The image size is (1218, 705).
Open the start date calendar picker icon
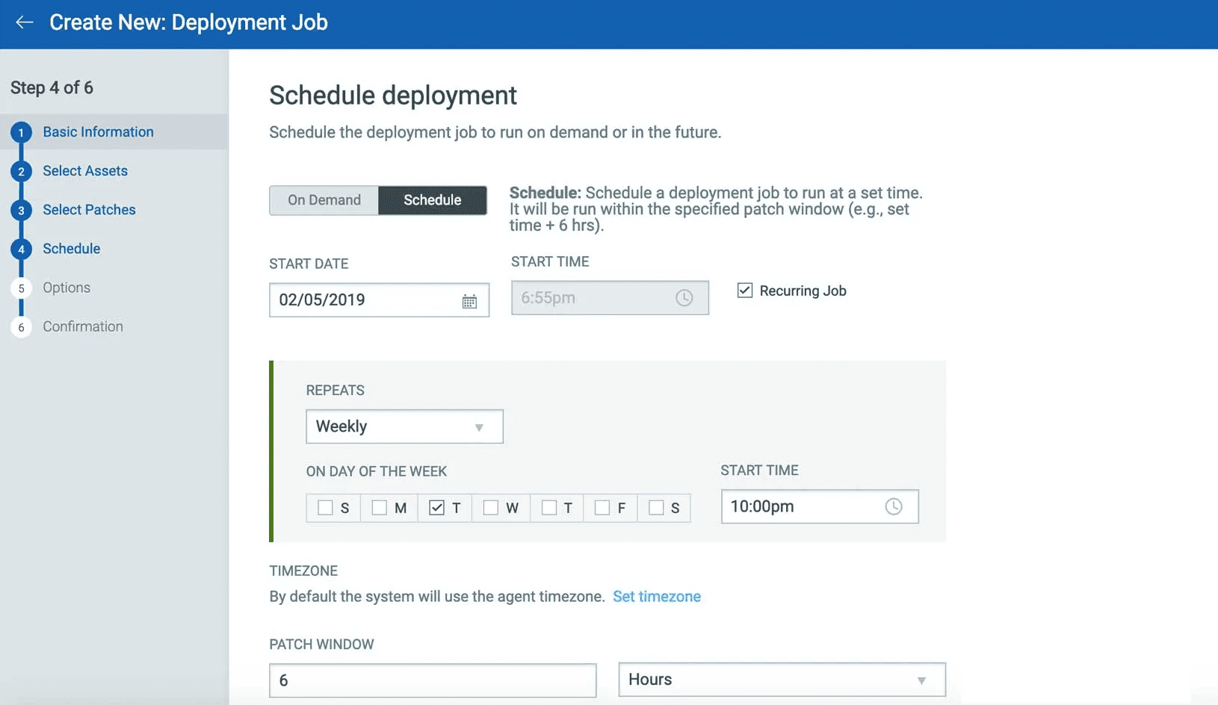(x=469, y=301)
